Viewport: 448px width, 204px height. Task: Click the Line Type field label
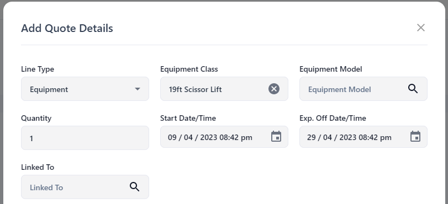coord(38,69)
